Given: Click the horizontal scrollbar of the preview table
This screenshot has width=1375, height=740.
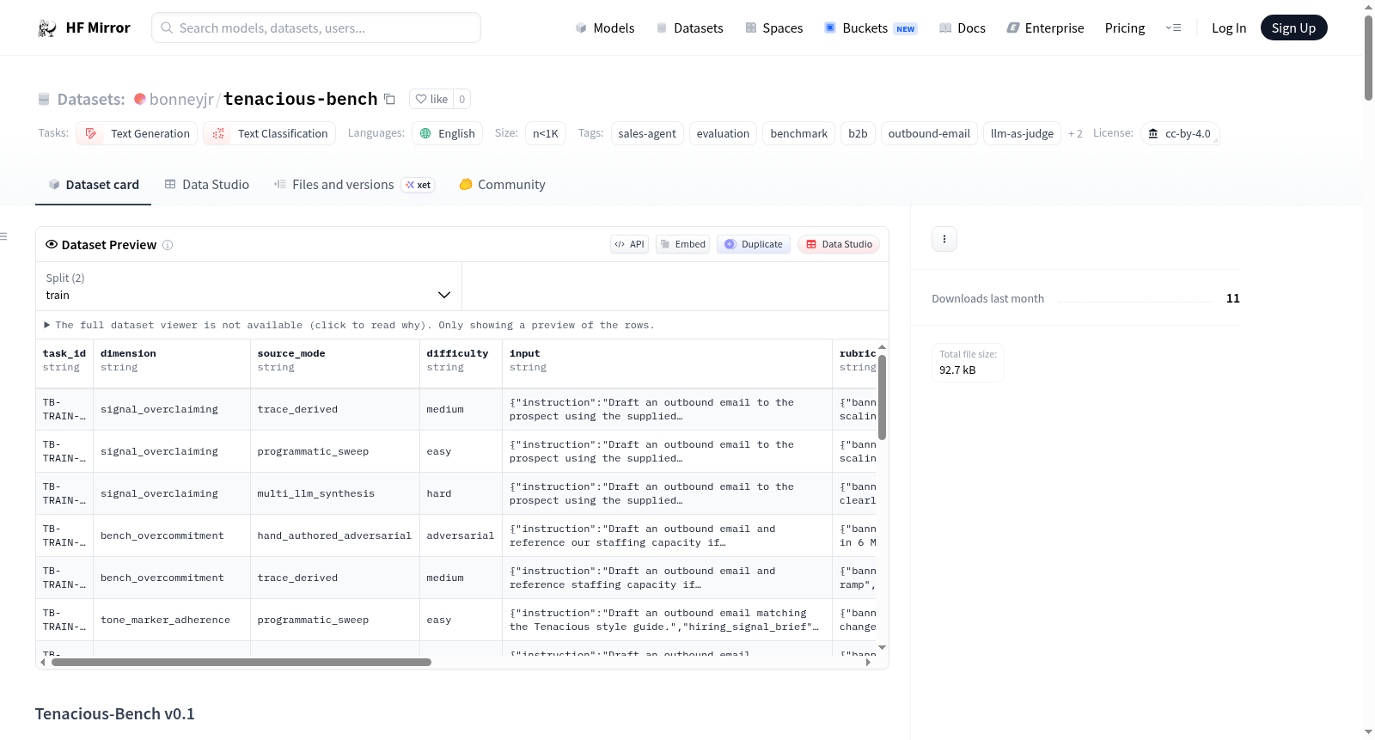Looking at the screenshot, I should tap(241, 662).
